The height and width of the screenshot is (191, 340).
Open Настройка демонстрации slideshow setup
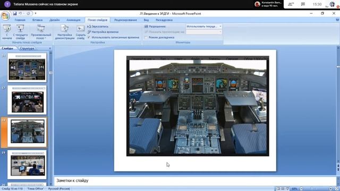pos(65,32)
